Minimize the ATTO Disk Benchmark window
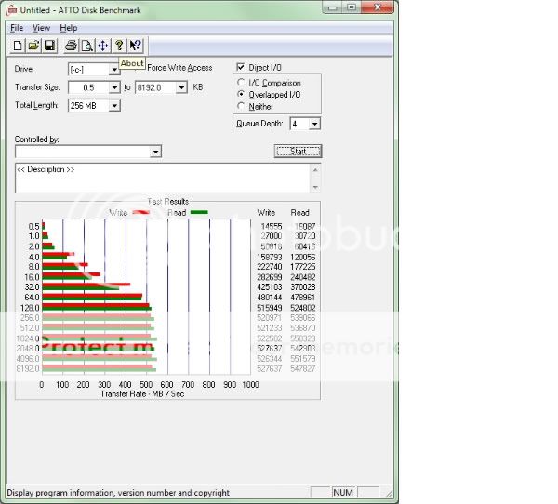Screen dimensions: 558x504 [332, 7]
